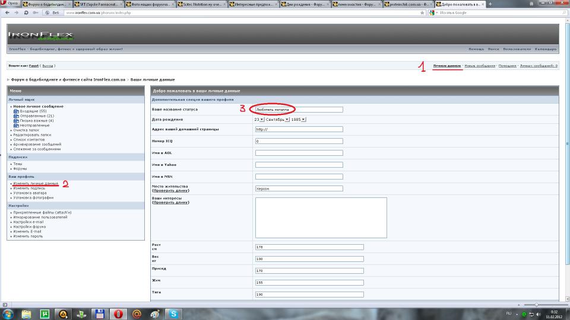Click the browser Back arrow button
Viewport: 570px width, 320px height.
click(7, 12)
